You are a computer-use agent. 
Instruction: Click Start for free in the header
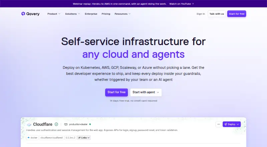(x=237, y=14)
